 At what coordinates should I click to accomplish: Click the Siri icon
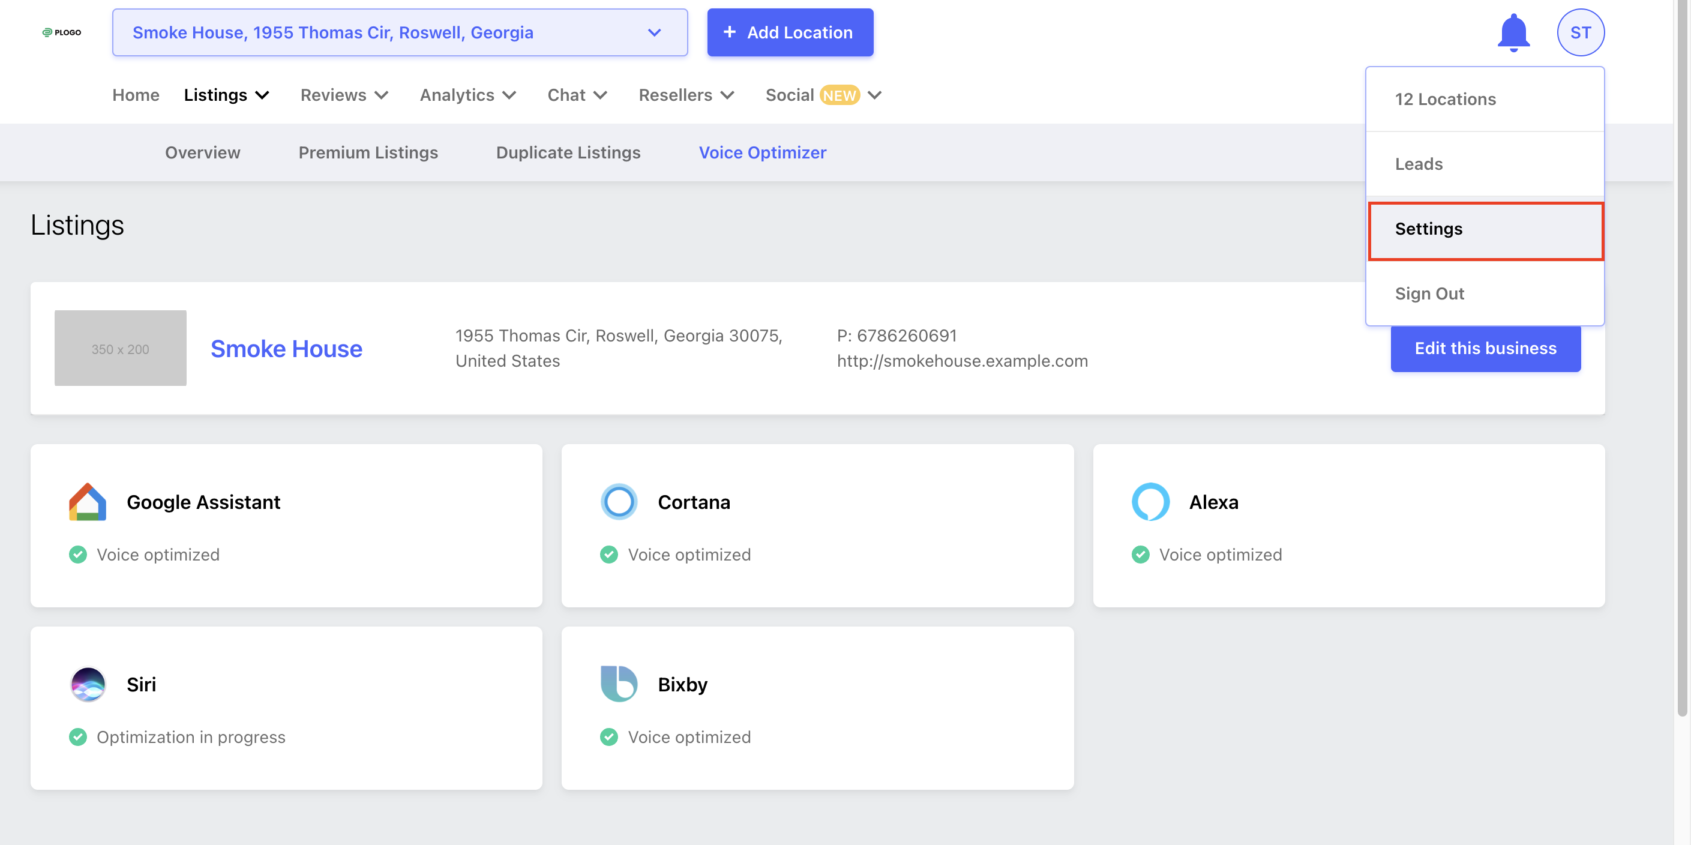(87, 684)
